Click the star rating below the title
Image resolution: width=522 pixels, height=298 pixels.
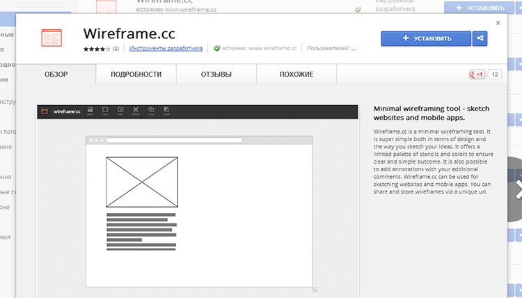pyautogui.click(x=97, y=49)
